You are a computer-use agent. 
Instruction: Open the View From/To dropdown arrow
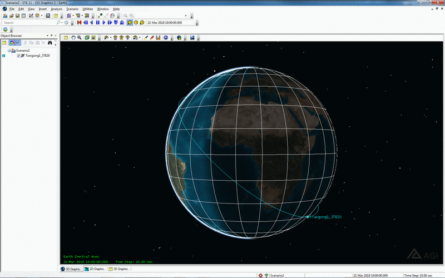tap(111, 37)
